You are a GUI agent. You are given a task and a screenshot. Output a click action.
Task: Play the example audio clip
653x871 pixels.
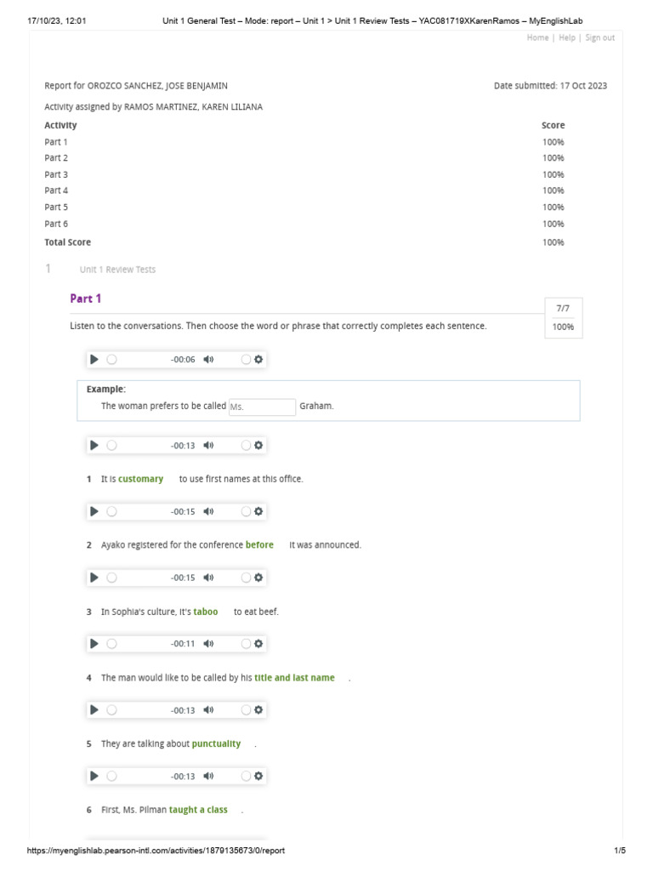tap(94, 360)
